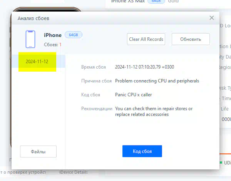Click the crash time value 2024-11-12 07:10:20.79 +0300
231x181 pixels.
(144, 67)
